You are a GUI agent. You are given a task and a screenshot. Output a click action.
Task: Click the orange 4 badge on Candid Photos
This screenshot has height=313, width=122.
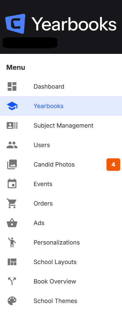(113, 164)
